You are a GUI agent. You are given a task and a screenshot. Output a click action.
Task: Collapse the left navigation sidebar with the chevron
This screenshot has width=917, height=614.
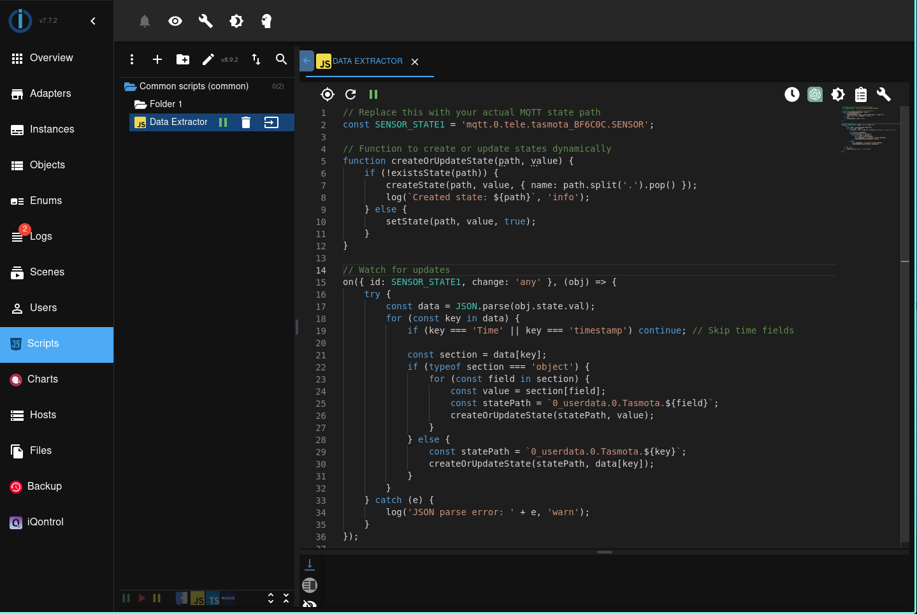pos(93,20)
